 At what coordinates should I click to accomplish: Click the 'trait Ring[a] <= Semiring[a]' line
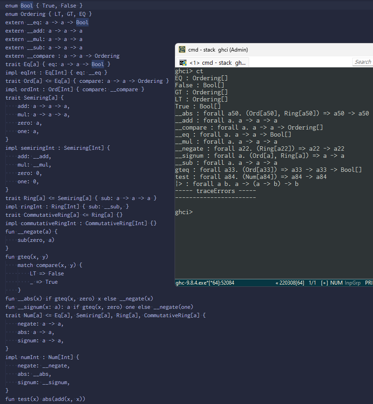point(81,198)
